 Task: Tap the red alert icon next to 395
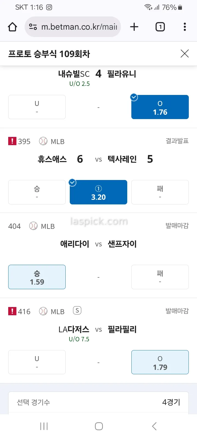pyautogui.click(x=12, y=141)
